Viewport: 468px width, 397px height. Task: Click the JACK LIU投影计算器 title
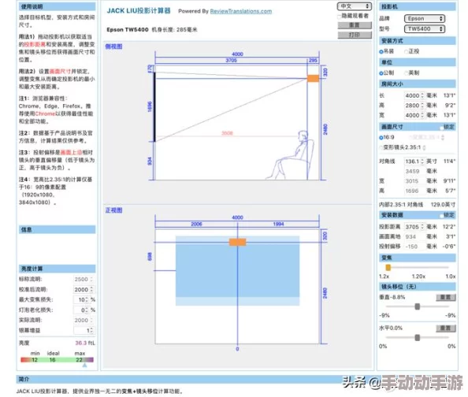(139, 11)
